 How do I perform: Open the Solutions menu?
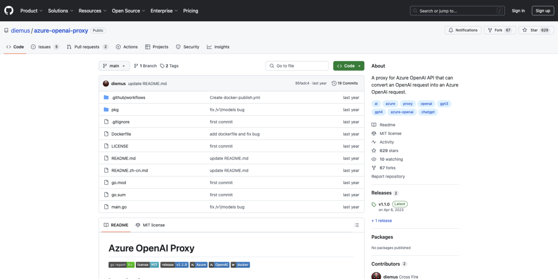pos(60,11)
